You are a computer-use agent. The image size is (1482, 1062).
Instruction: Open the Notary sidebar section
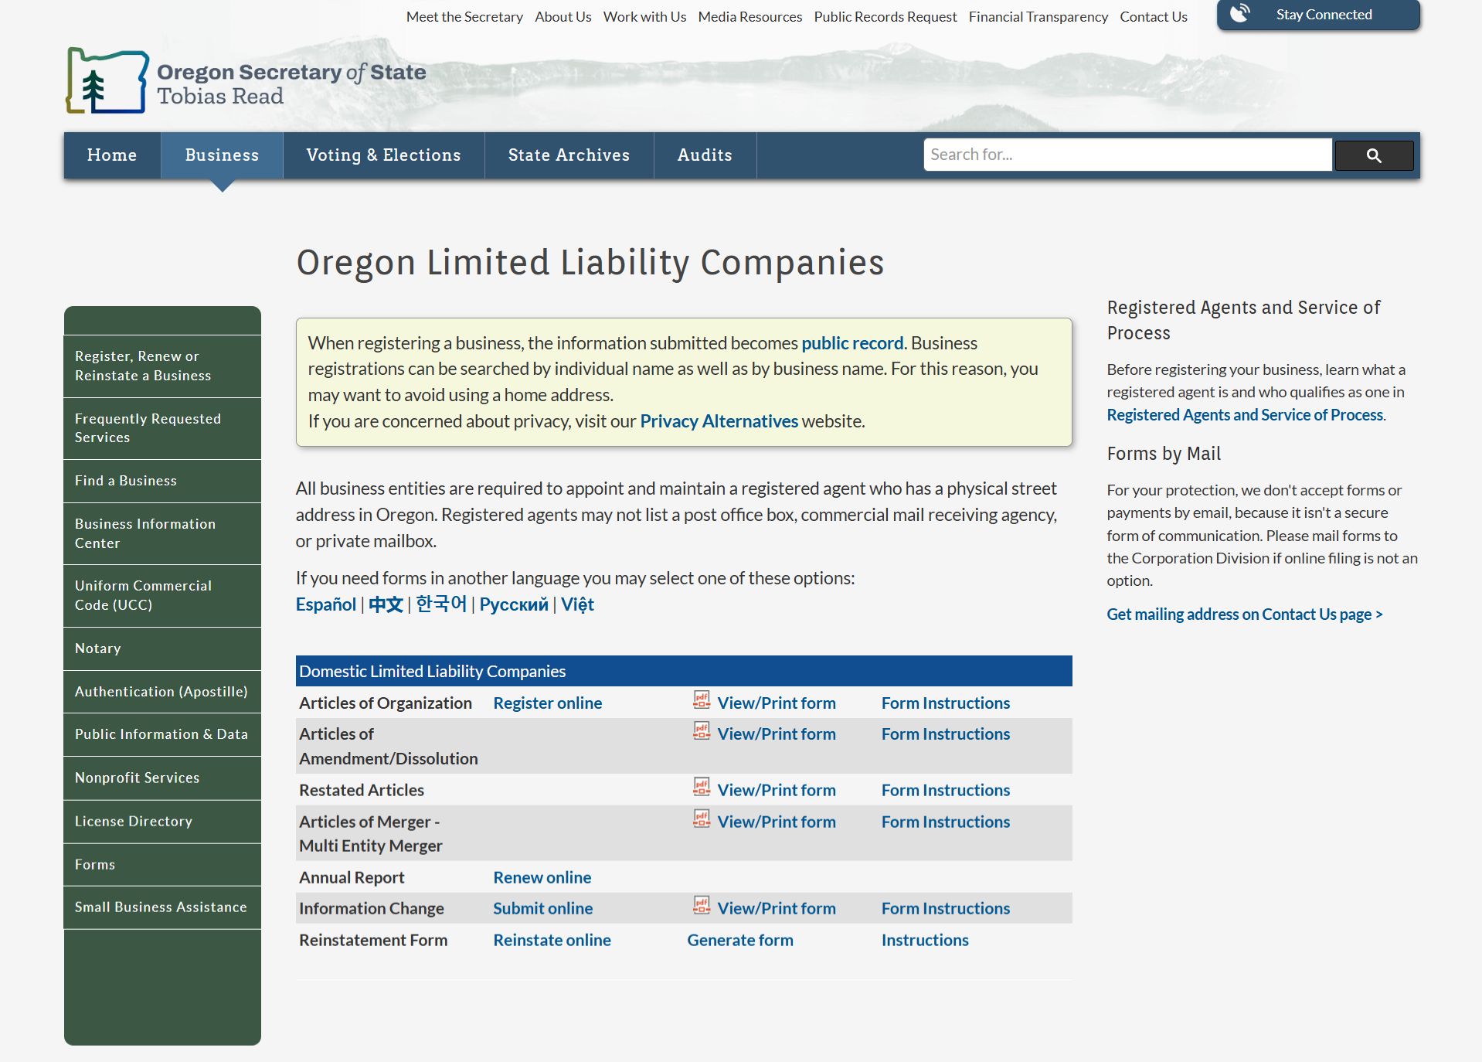97,648
